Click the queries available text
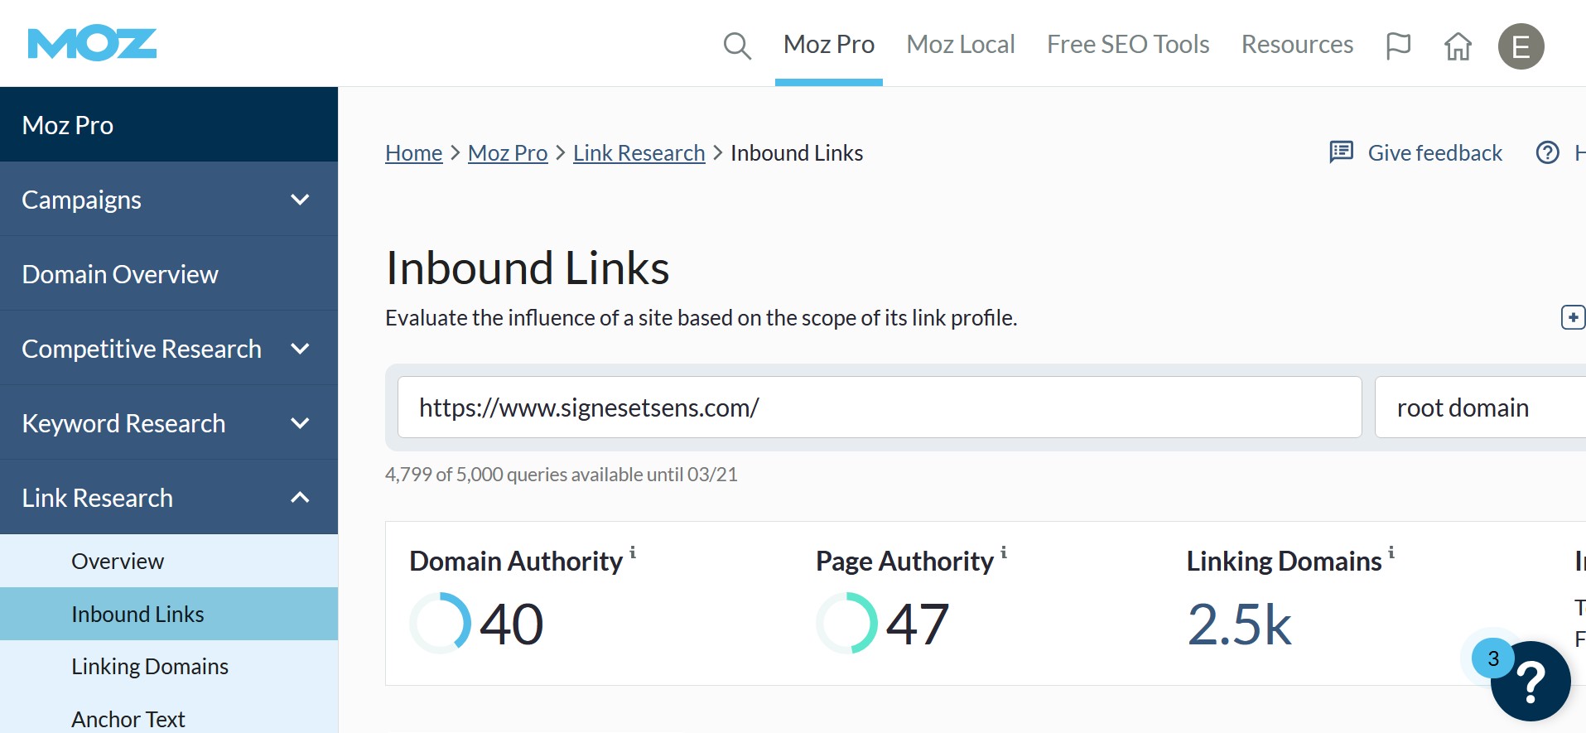The width and height of the screenshot is (1586, 733). (x=562, y=475)
